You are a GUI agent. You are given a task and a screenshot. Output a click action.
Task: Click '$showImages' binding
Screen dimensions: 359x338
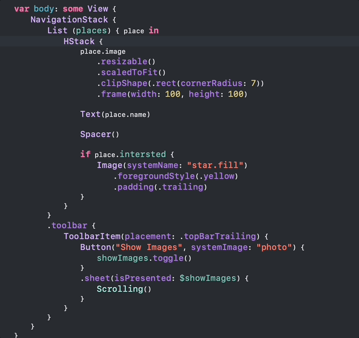[x=208, y=278]
